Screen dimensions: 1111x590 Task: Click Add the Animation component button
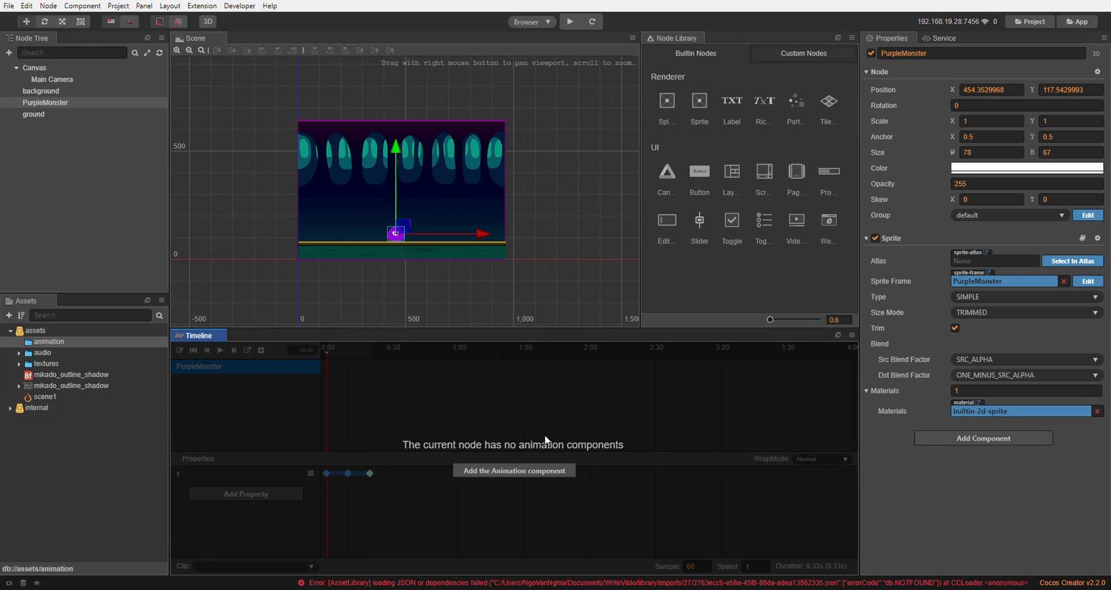(x=514, y=471)
